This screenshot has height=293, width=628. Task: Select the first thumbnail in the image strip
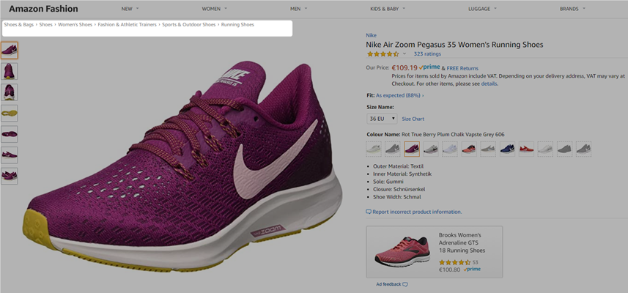[10, 50]
